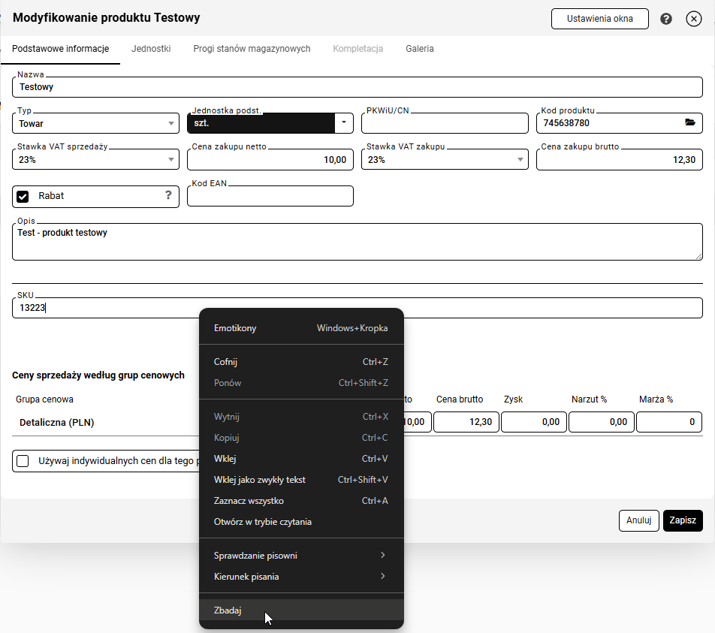The height and width of the screenshot is (633, 715).
Task: Open Ustawienia okna settings
Action: 599,19
